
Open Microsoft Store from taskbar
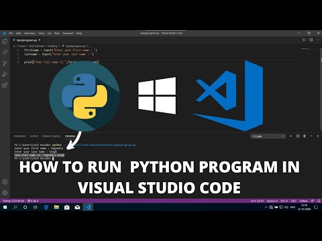67,208
